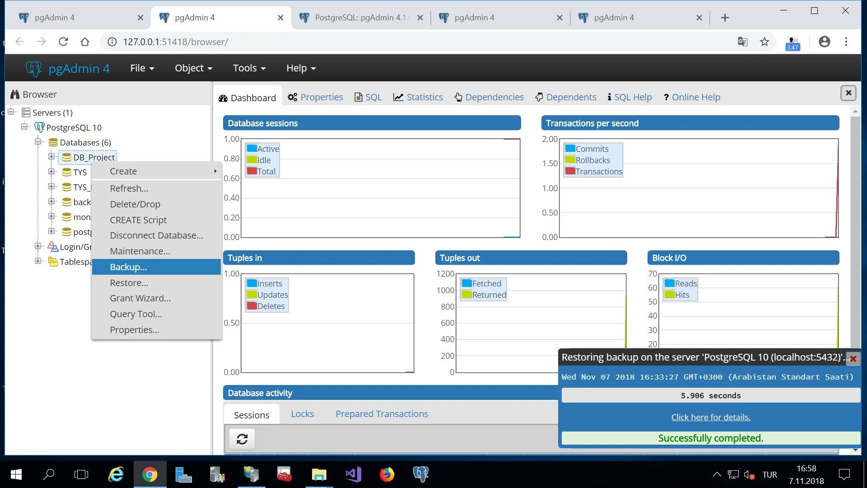
Task: Click the dashboard vertical scrollbar
Action: click(x=855, y=226)
